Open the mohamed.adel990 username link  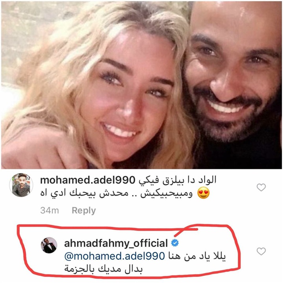pos(88,180)
